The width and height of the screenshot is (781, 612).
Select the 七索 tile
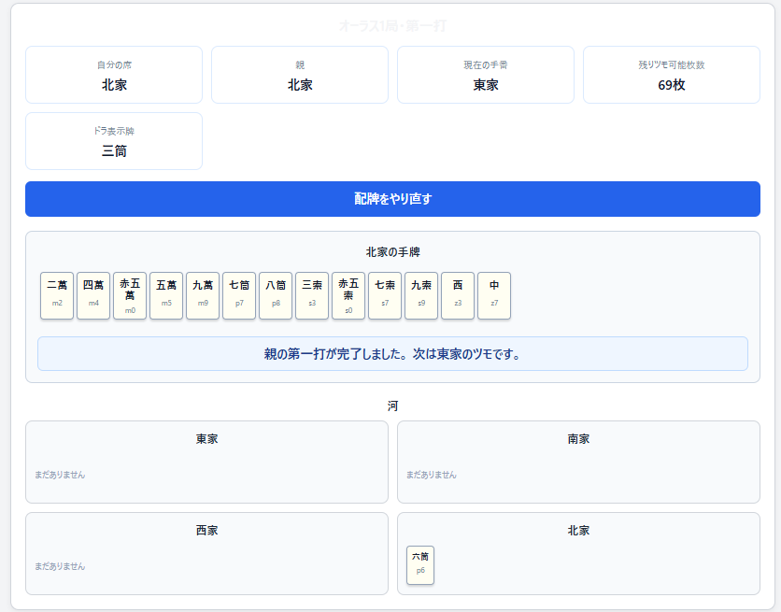pos(385,295)
